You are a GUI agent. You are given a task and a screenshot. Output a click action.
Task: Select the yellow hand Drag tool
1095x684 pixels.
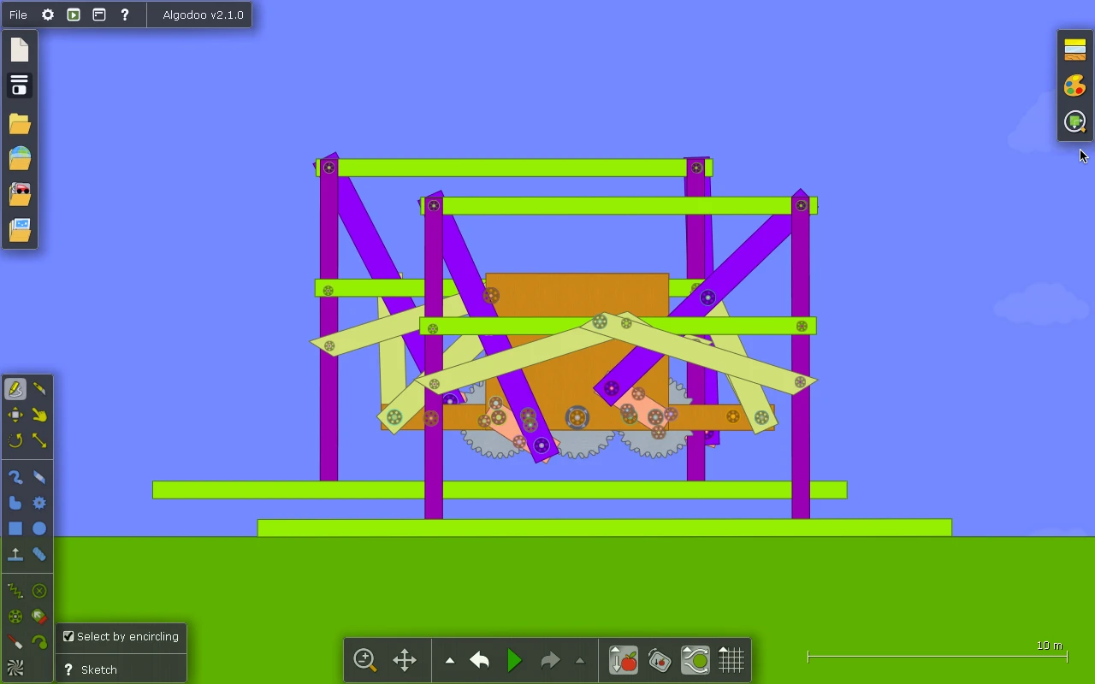39,415
